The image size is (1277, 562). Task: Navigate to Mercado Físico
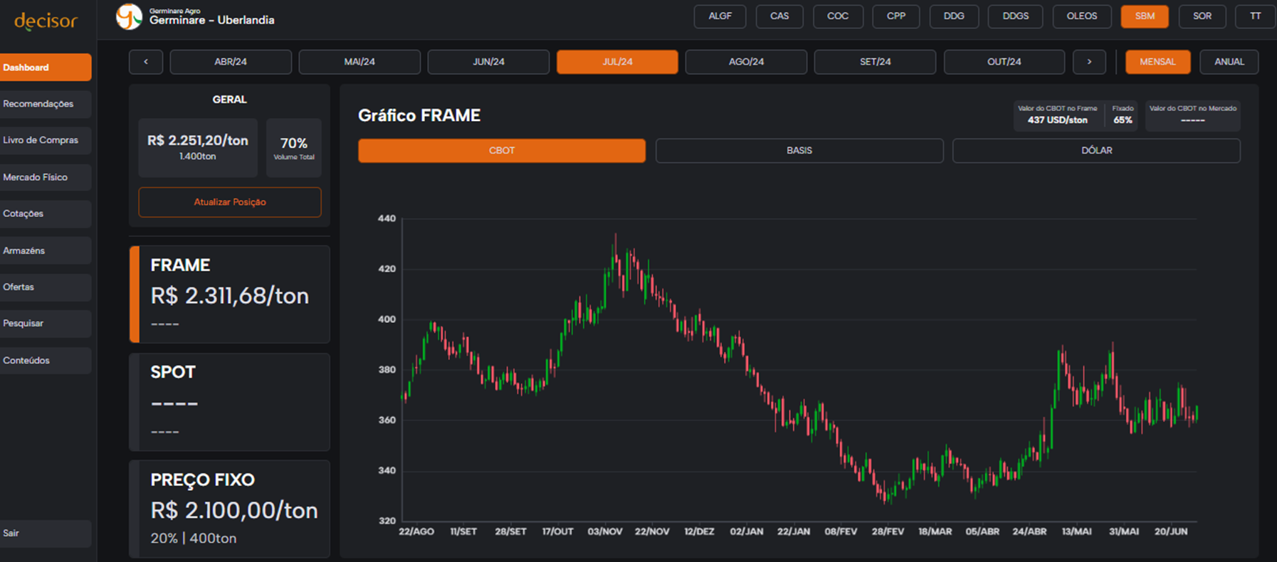pyautogui.click(x=46, y=177)
